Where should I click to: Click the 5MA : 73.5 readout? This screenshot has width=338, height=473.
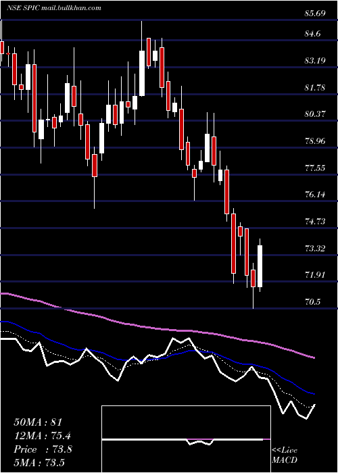pos(39,462)
